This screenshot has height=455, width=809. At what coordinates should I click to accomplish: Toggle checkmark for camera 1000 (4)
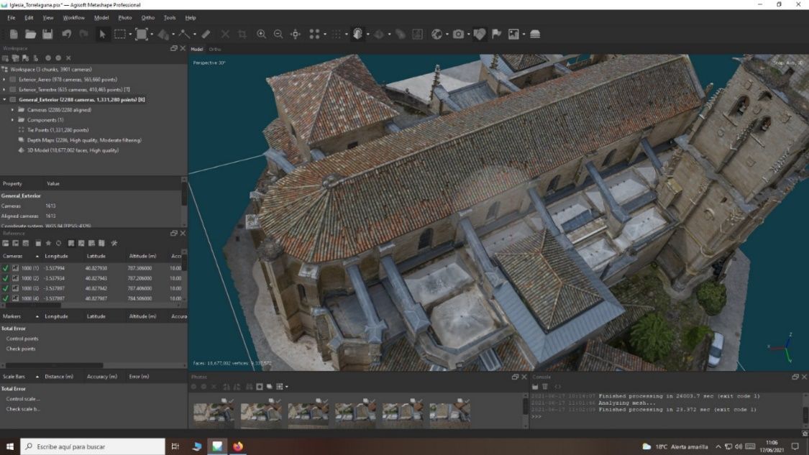6,298
